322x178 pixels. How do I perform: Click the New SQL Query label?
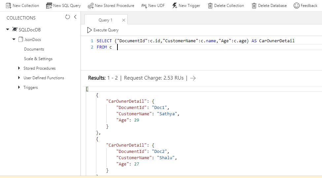click(x=67, y=6)
